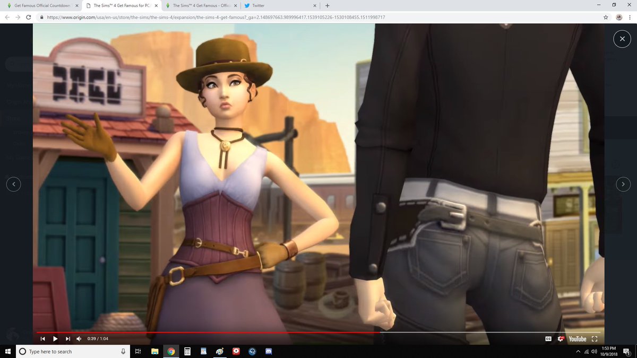Show hidden system tray icons

578,351
